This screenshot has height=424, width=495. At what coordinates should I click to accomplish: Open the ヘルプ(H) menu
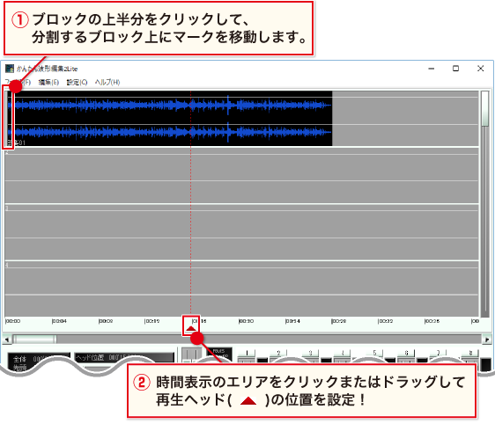107,83
